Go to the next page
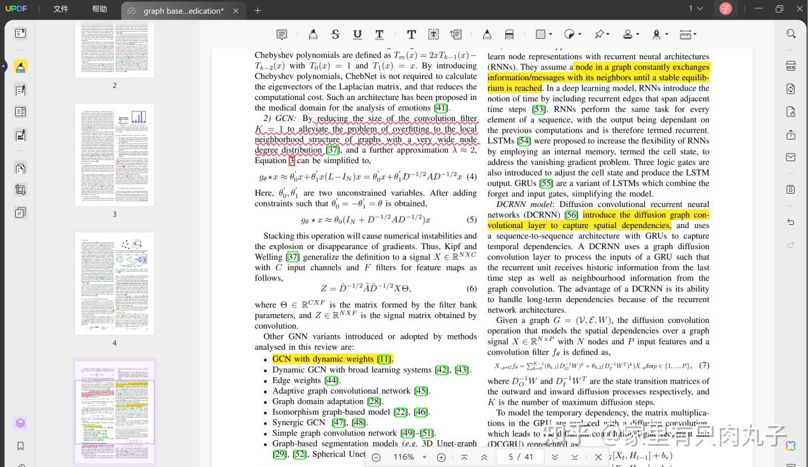Image resolution: width=808 pixels, height=467 pixels. [x=554, y=457]
